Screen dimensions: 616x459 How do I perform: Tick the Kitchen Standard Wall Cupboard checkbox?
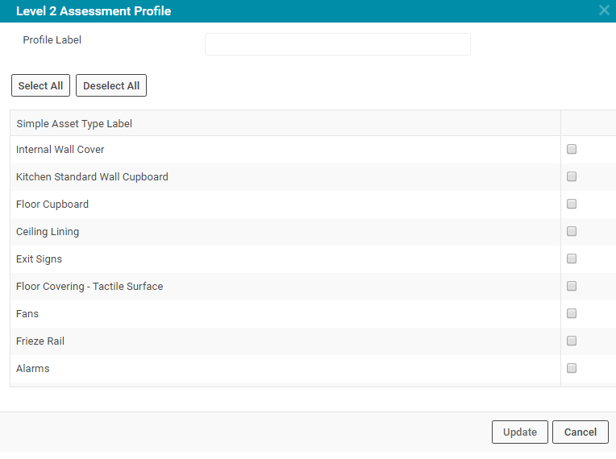click(x=572, y=176)
